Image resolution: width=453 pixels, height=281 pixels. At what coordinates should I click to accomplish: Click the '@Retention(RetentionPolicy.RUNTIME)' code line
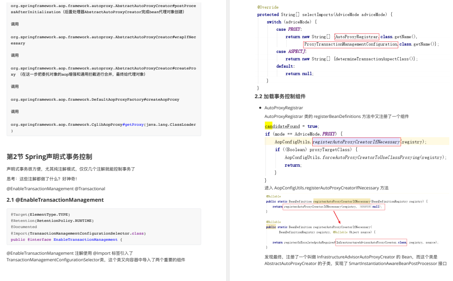(52, 221)
